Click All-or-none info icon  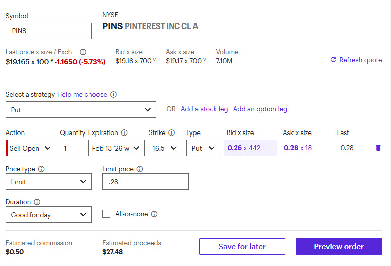pyautogui.click(x=154, y=214)
